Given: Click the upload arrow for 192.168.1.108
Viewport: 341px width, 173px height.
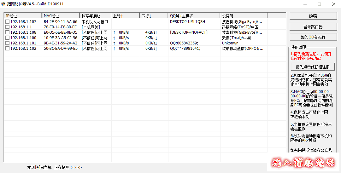Looking at the screenshot, I should pyautogui.click(x=114, y=32).
